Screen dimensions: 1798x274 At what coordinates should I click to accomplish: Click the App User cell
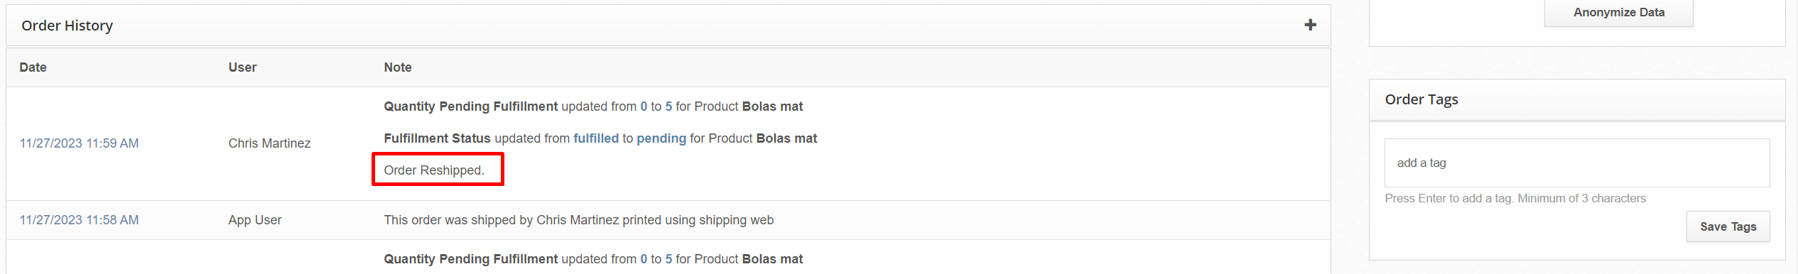[254, 220]
